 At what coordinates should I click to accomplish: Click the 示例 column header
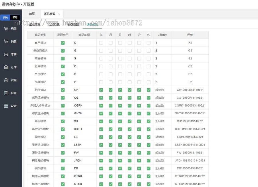click(x=190, y=35)
